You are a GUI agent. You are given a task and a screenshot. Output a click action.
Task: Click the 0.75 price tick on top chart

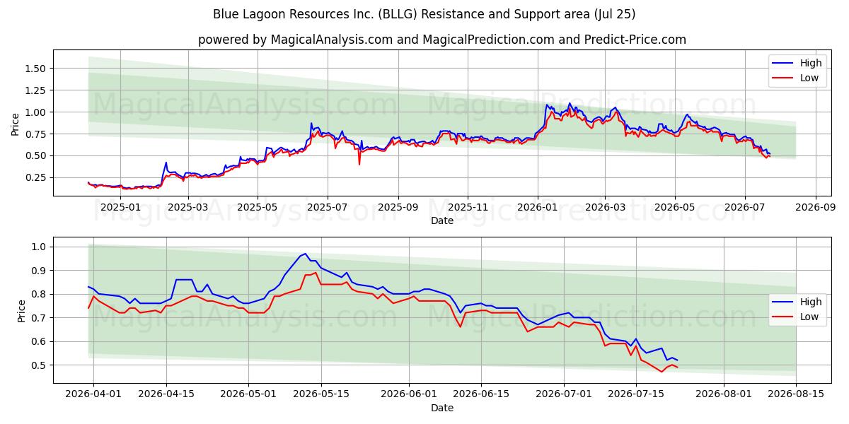point(37,134)
